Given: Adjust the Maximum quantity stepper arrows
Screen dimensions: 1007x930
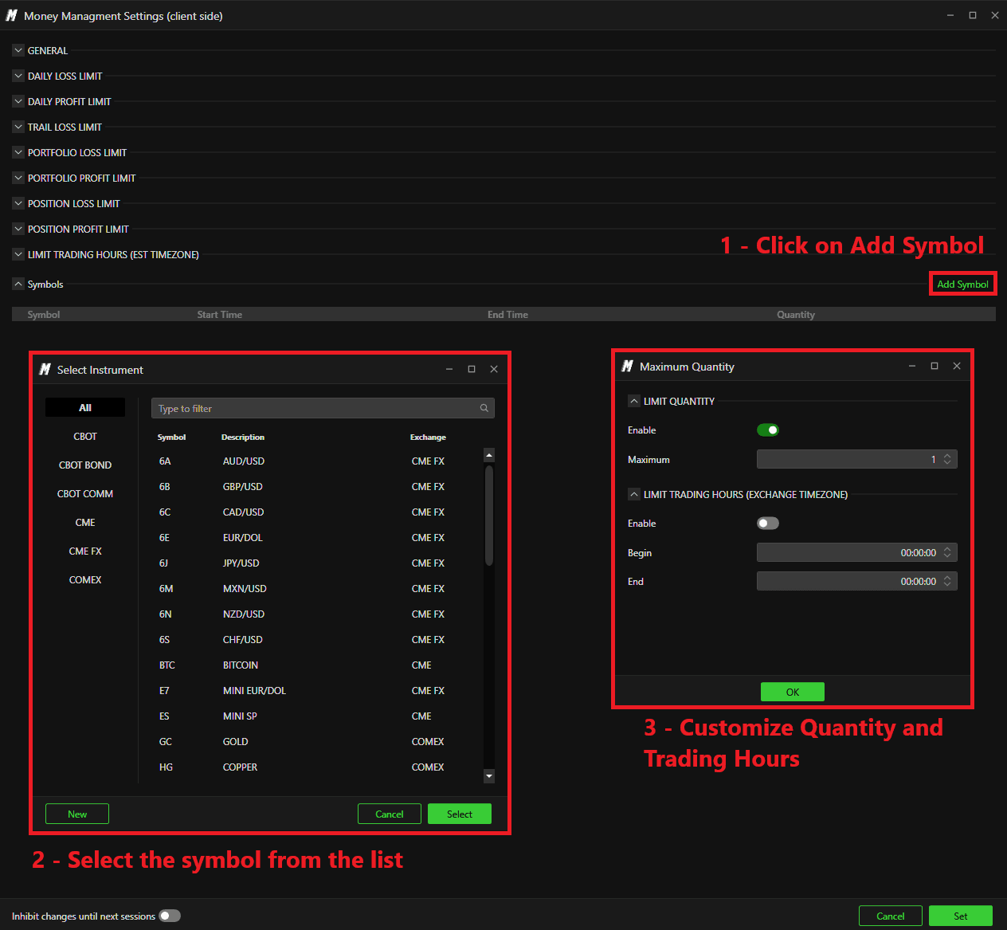Looking at the screenshot, I should [x=947, y=459].
